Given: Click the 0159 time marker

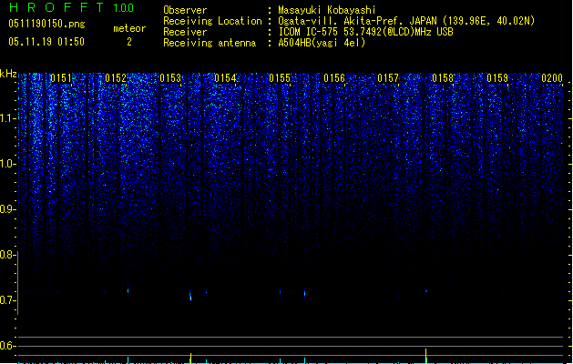Looking at the screenshot, I should click(x=497, y=78).
